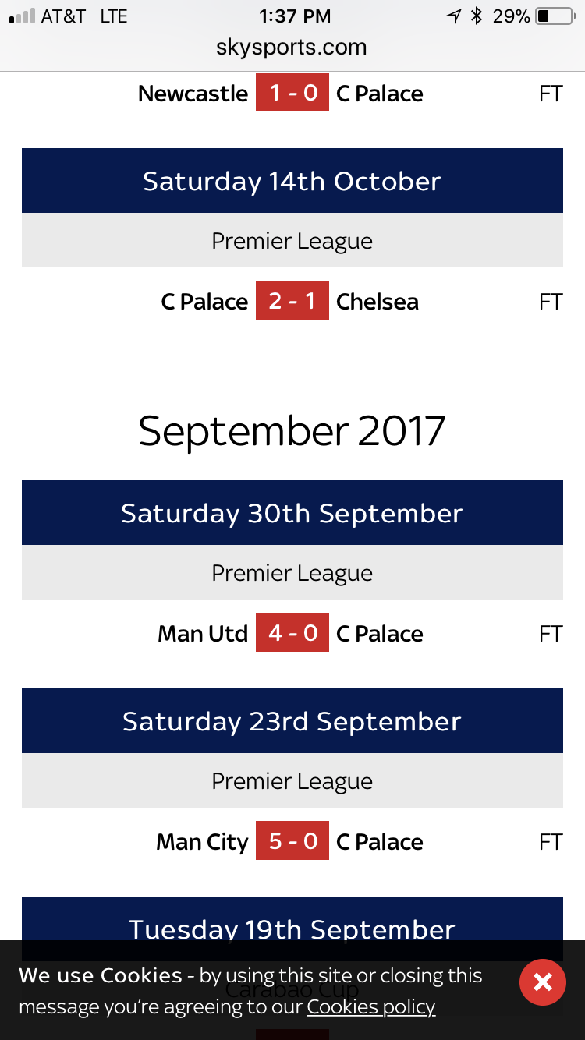Select the Saturday 23rd September header
Image resolution: width=585 pixels, height=1040 pixels.
pos(292,721)
